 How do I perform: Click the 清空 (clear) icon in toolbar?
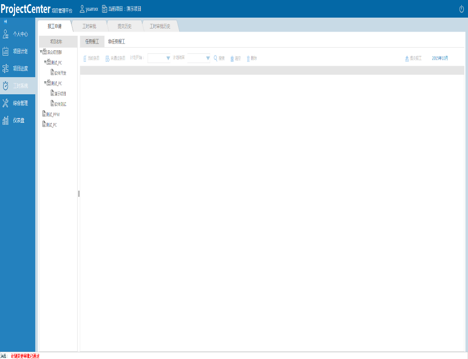tap(232, 58)
